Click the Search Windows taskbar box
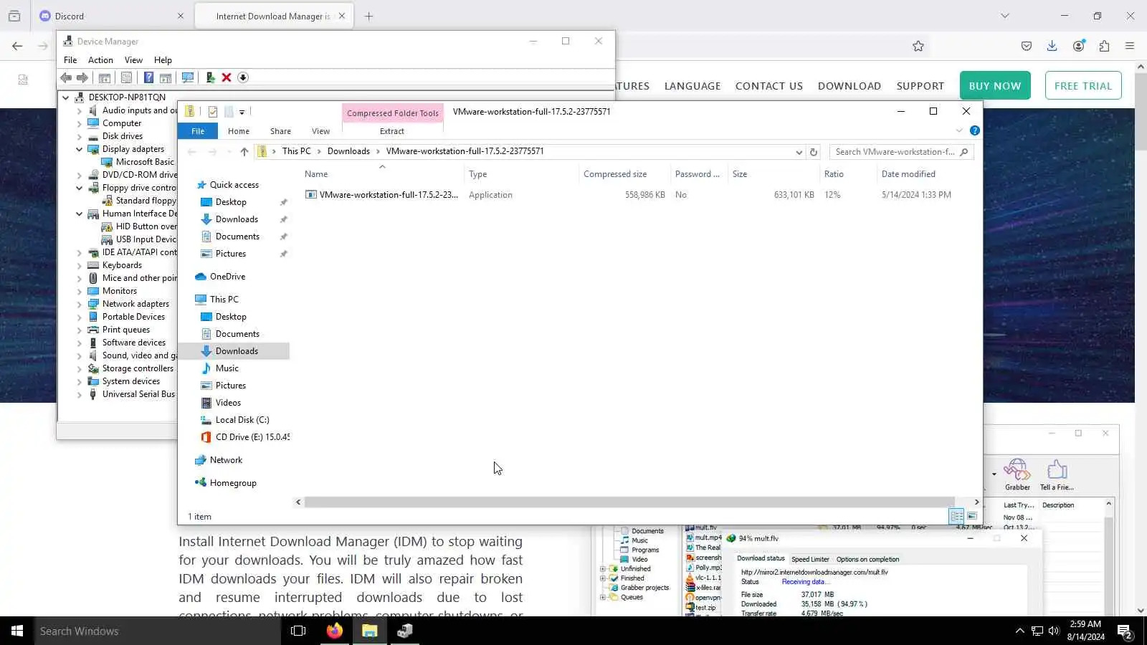1147x645 pixels. [x=158, y=631]
